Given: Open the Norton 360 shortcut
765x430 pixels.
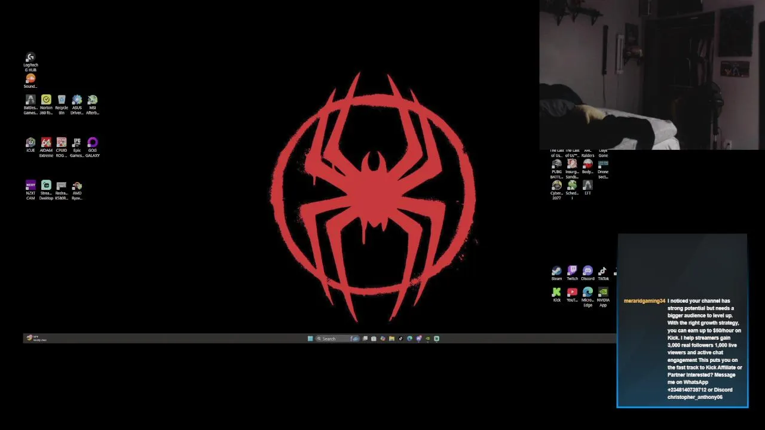Looking at the screenshot, I should tap(46, 105).
